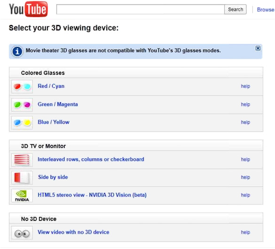Focus the YouTube search field
Viewport: 275px width, 249px height.
140,9
